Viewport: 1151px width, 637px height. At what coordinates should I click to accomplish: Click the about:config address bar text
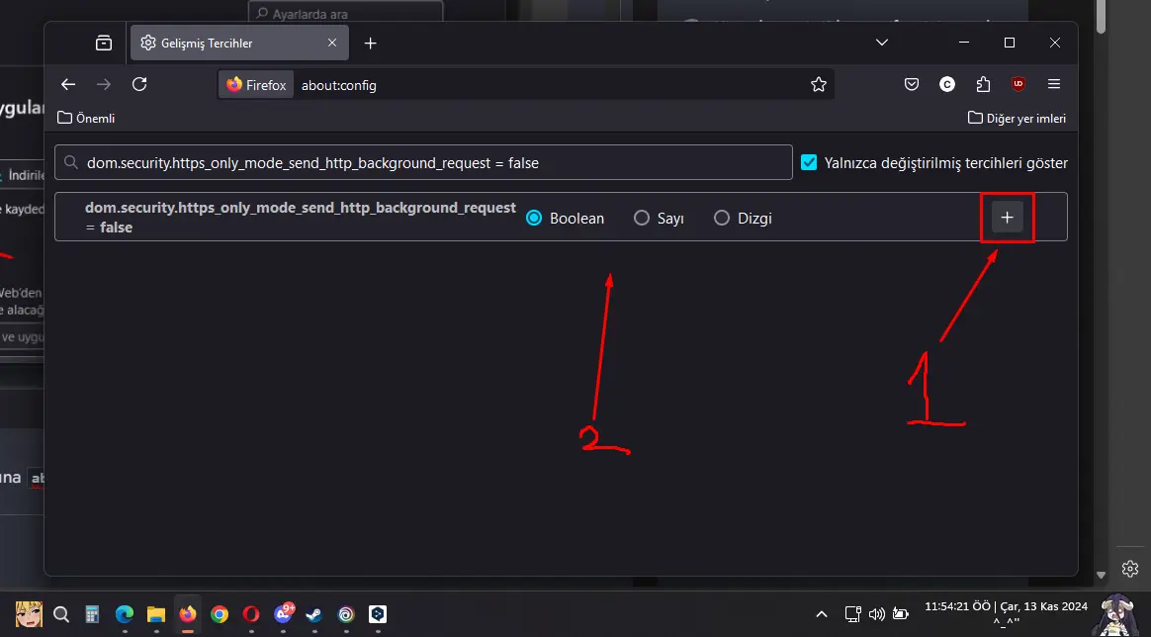click(x=338, y=85)
